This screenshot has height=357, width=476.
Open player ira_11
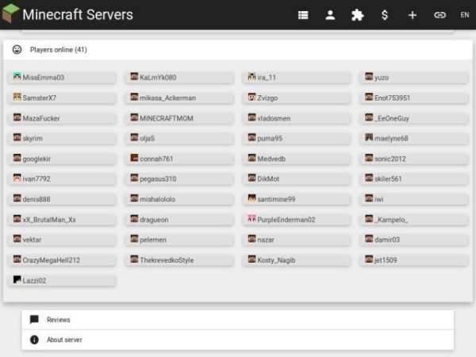[297, 78]
